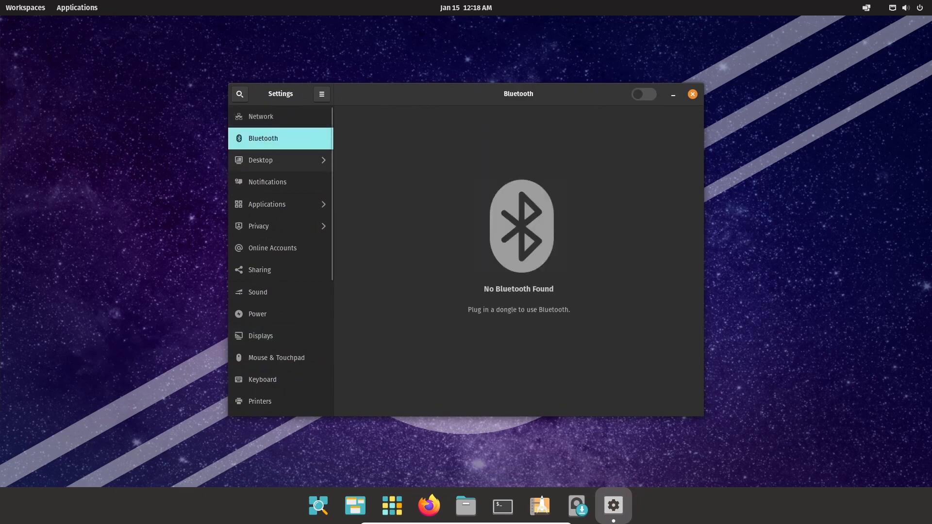The height and width of the screenshot is (524, 932).
Task: Click the search icon in Settings header
Action: pyautogui.click(x=240, y=94)
